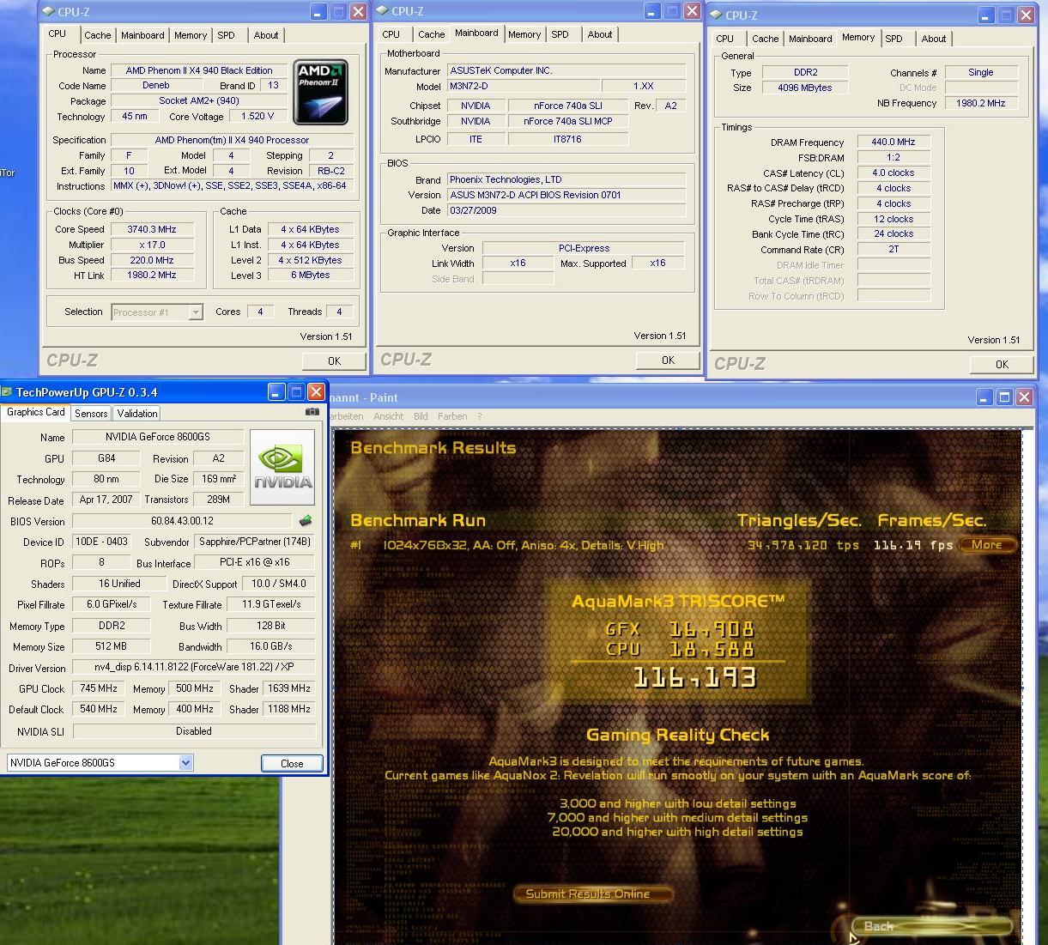Click the Command Rate 2T value
The width and height of the screenshot is (1048, 945).
894,249
